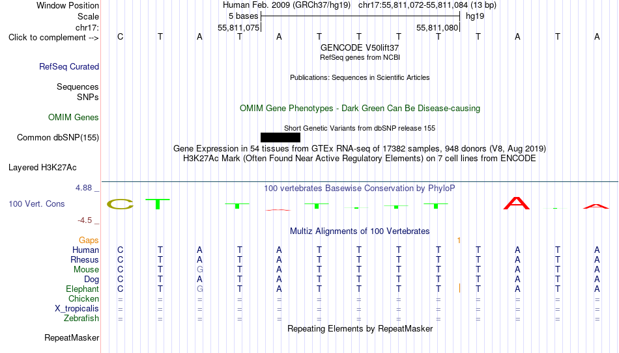Click OMIM Gene Phenotypes dark green title
The height and width of the screenshot is (353, 619).
click(360, 109)
